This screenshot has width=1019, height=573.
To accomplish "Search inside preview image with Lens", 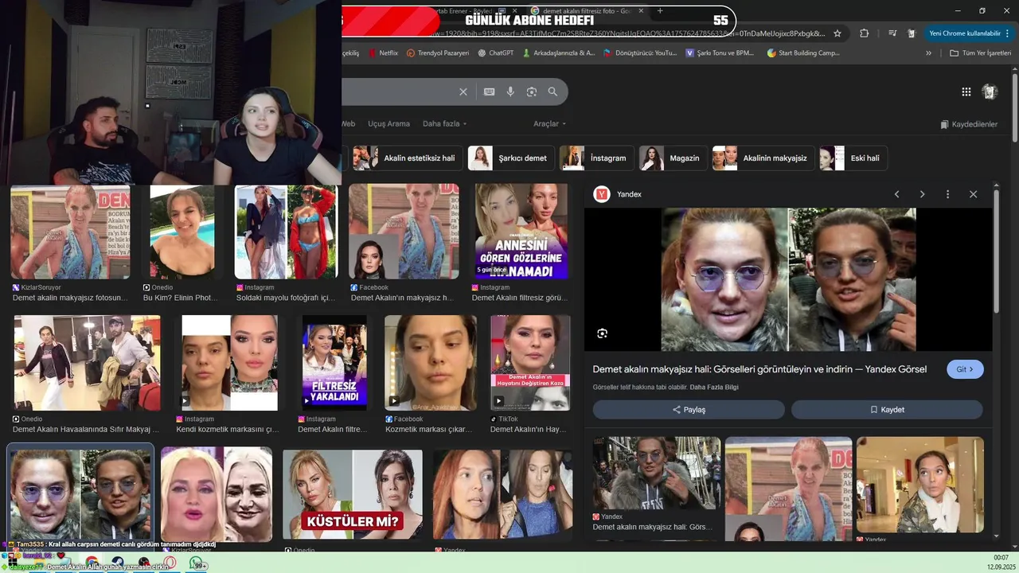I will click(602, 333).
